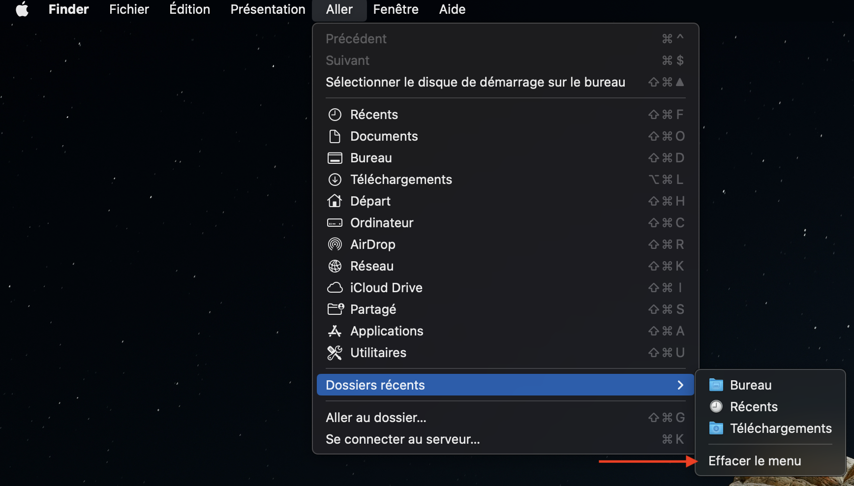
Task: Click the Applications icon in the menu
Action: [x=335, y=331]
